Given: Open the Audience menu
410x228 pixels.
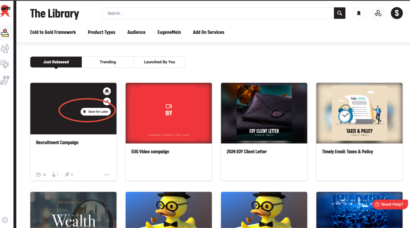Looking at the screenshot, I should (136, 32).
